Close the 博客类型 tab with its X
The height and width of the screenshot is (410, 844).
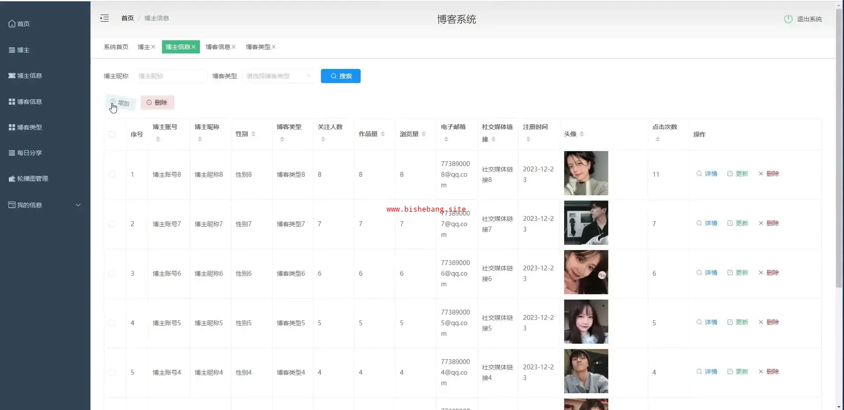(274, 47)
